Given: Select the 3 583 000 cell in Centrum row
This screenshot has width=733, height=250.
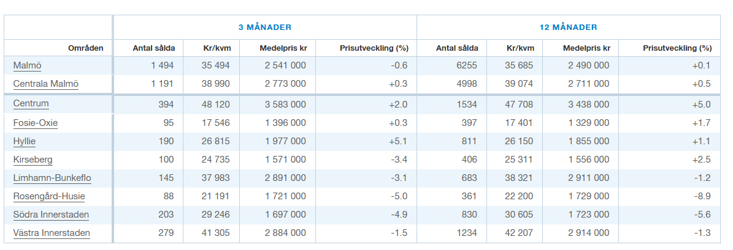Looking at the screenshot, I should pyautogui.click(x=285, y=104).
